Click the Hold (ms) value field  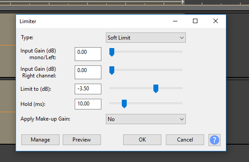click(88, 104)
